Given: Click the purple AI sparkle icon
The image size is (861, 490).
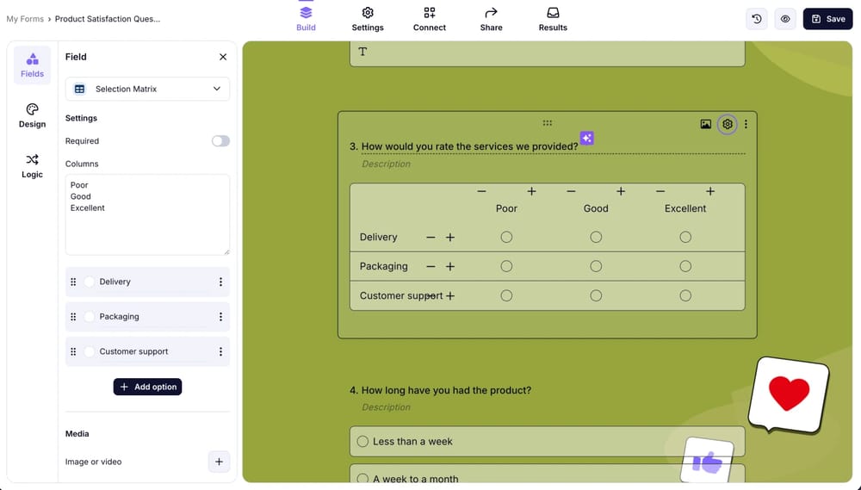Looking at the screenshot, I should coord(586,139).
